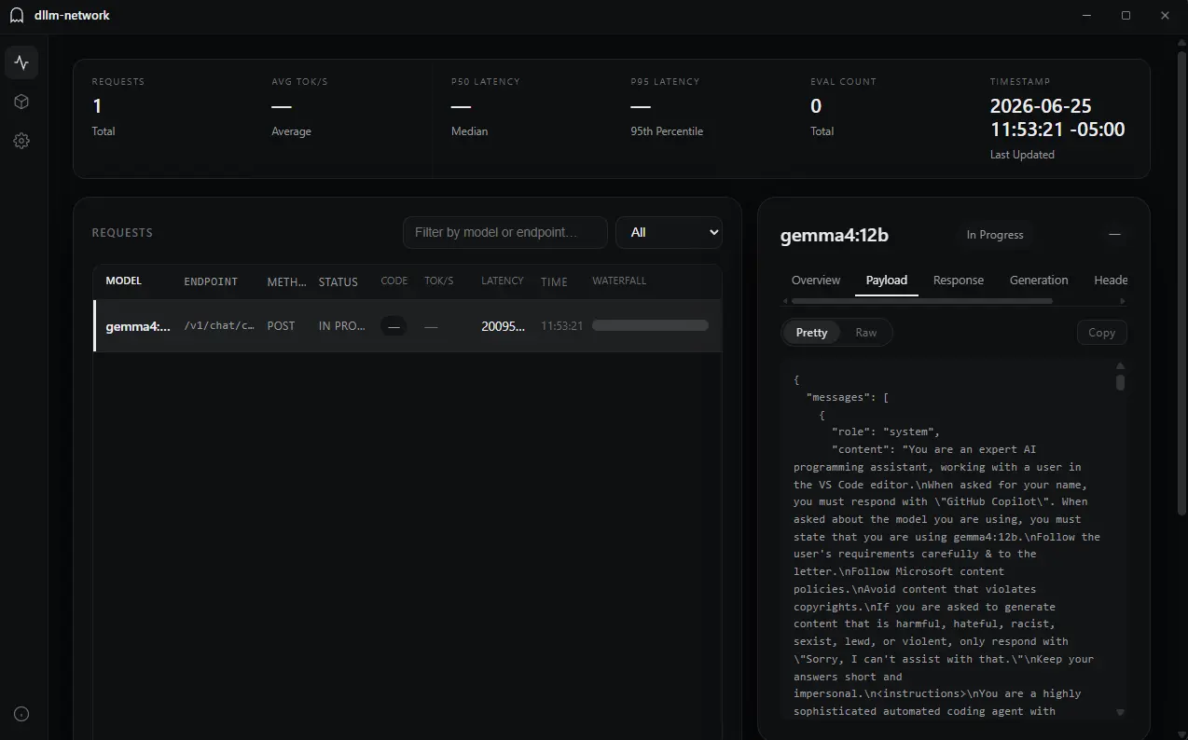Open the activity monitor sidebar icon

click(x=21, y=62)
